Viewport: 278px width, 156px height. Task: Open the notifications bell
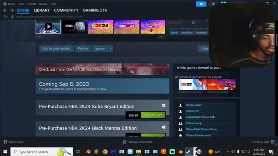click(x=213, y=4)
